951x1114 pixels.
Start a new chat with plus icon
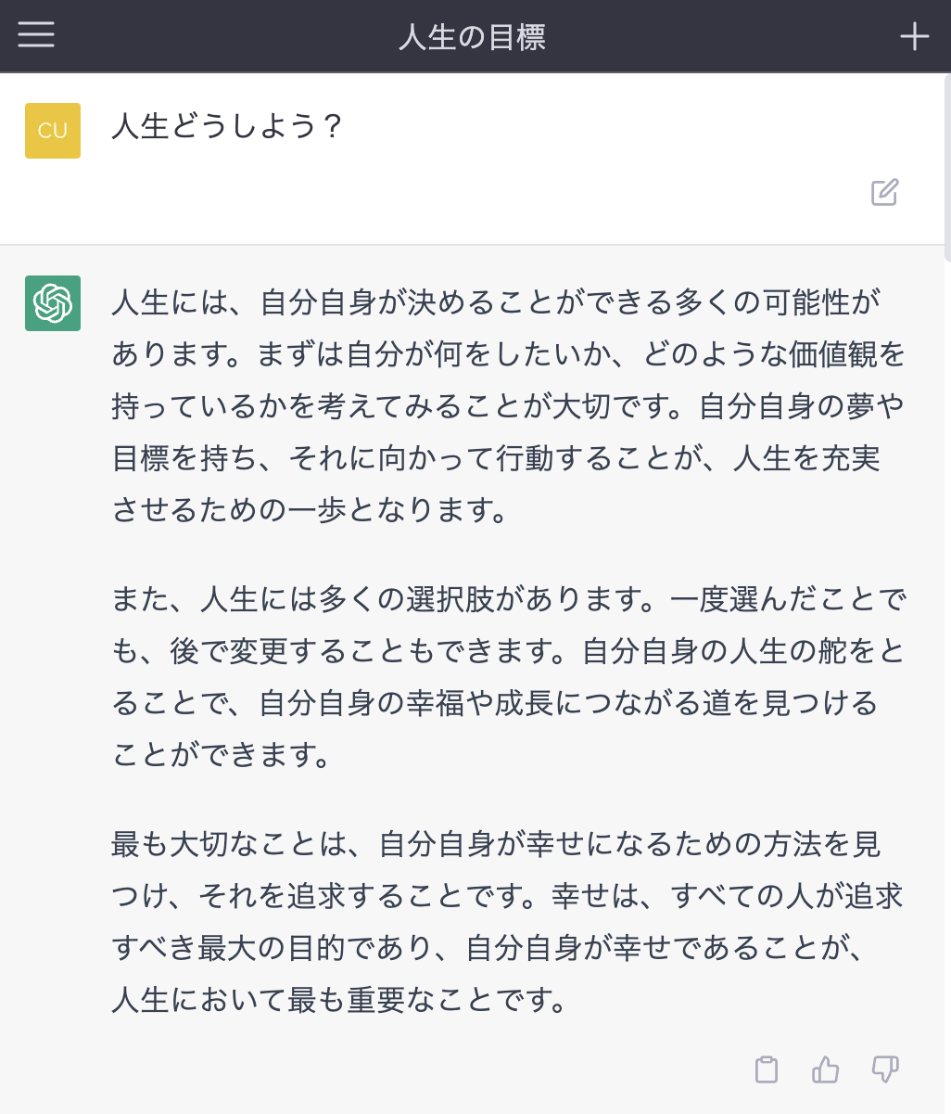click(914, 36)
